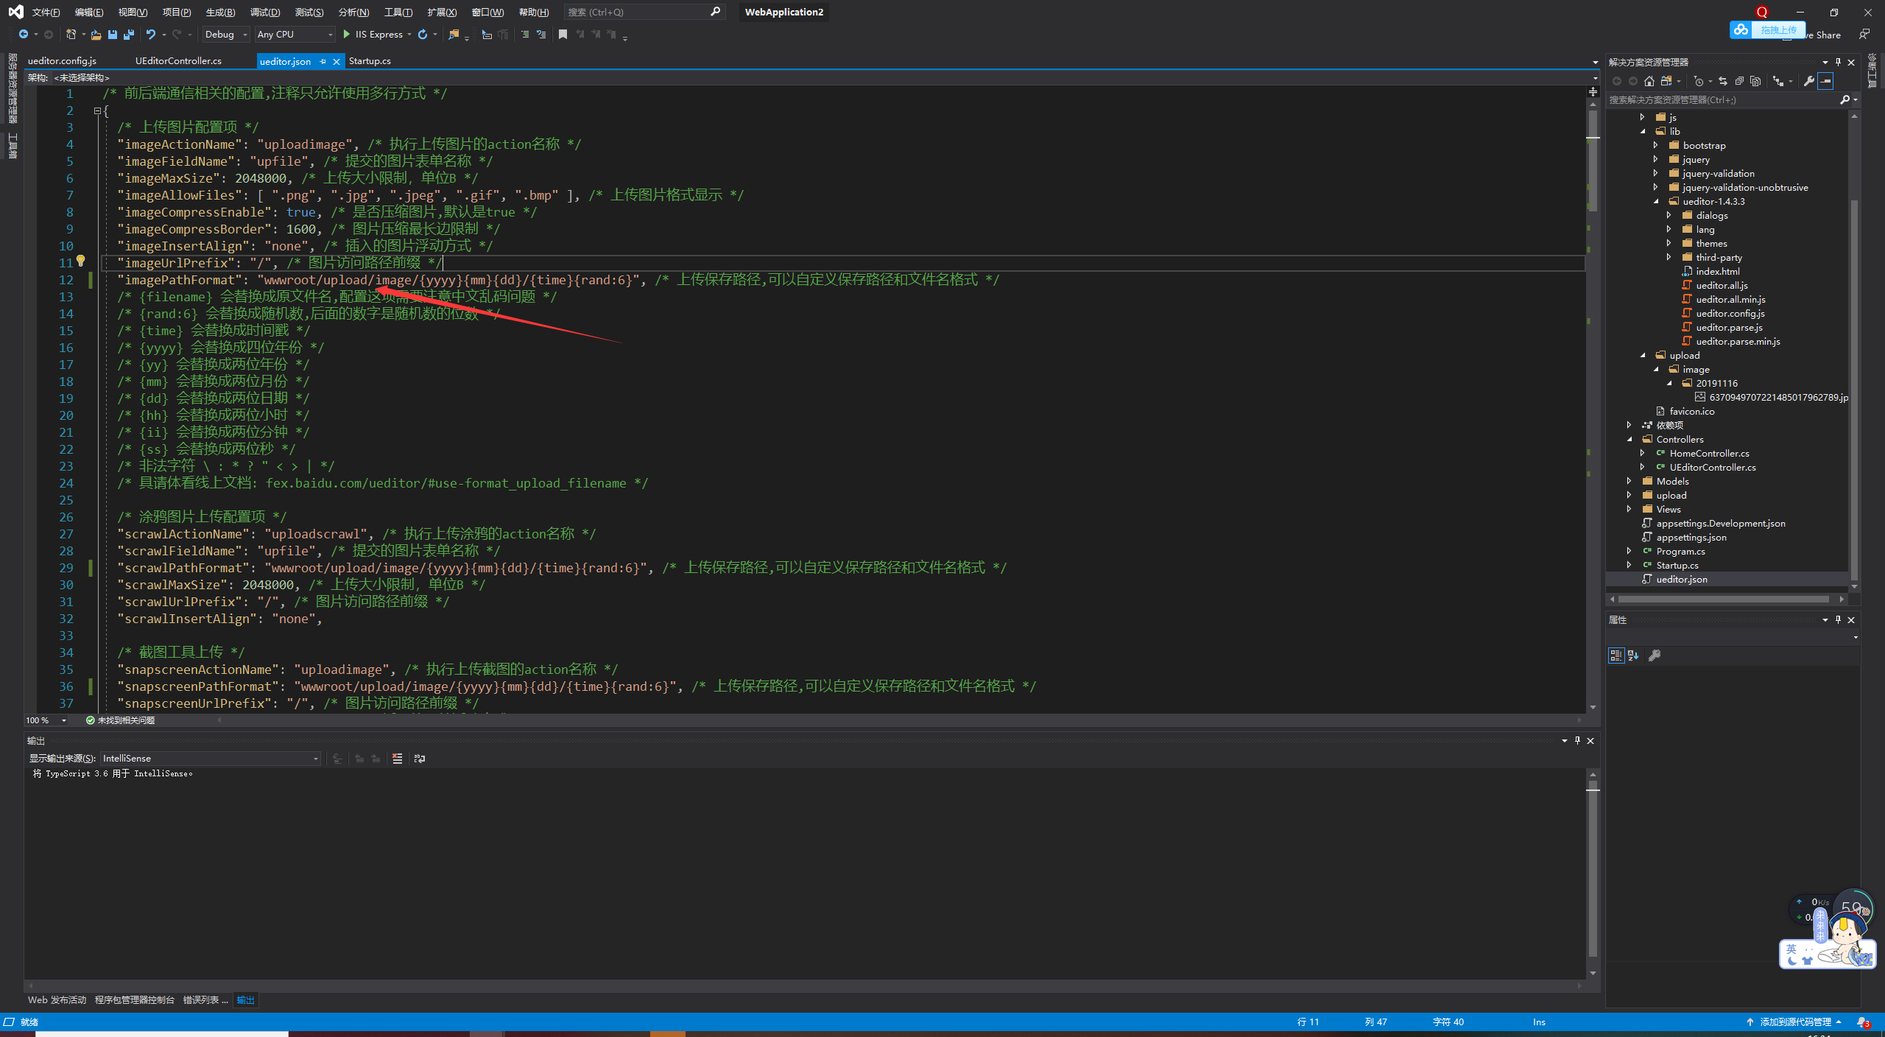Image resolution: width=1885 pixels, height=1037 pixels.
Task: Switch to the Startup.cs tab
Action: click(370, 61)
